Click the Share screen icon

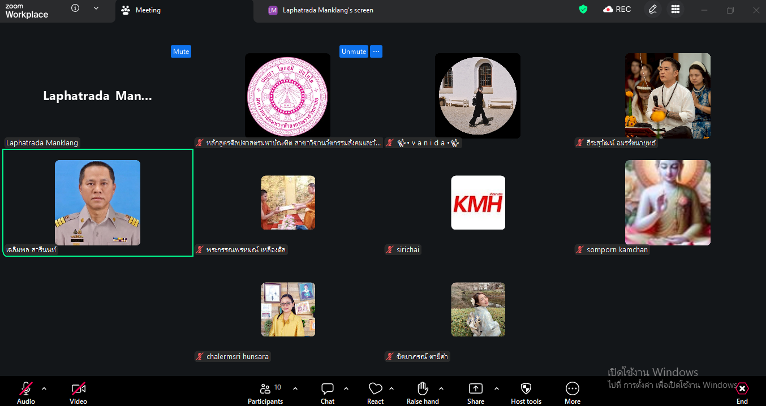[x=475, y=389]
